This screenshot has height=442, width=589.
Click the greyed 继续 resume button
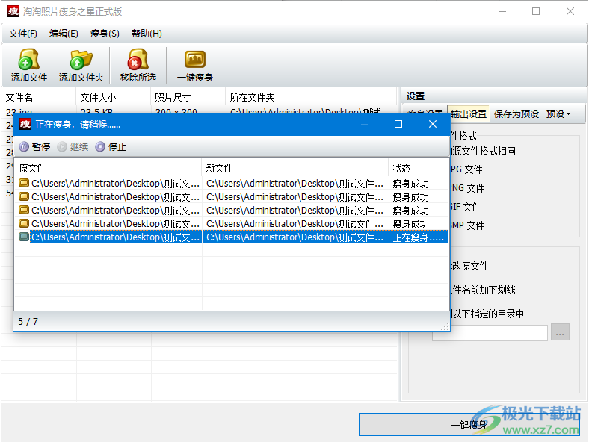(x=73, y=146)
